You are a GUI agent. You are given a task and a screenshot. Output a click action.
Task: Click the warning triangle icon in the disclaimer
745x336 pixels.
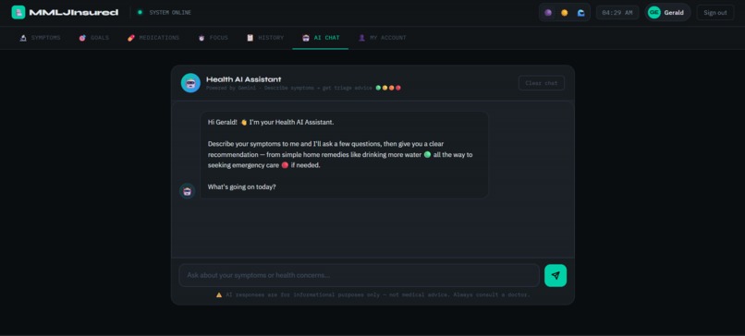(x=219, y=294)
